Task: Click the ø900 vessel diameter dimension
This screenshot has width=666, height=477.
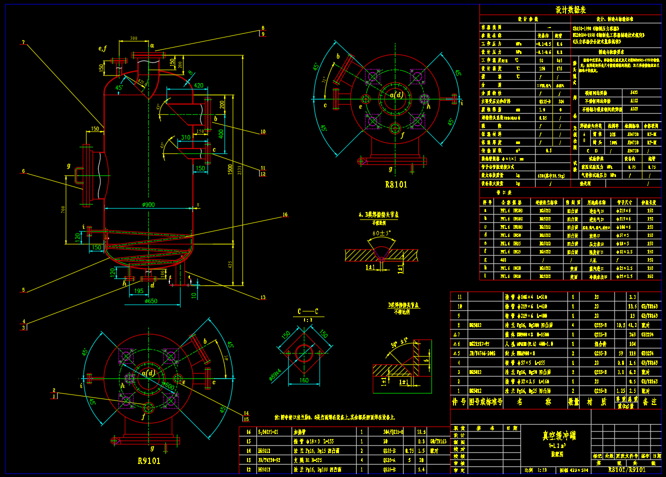Action: (x=148, y=204)
